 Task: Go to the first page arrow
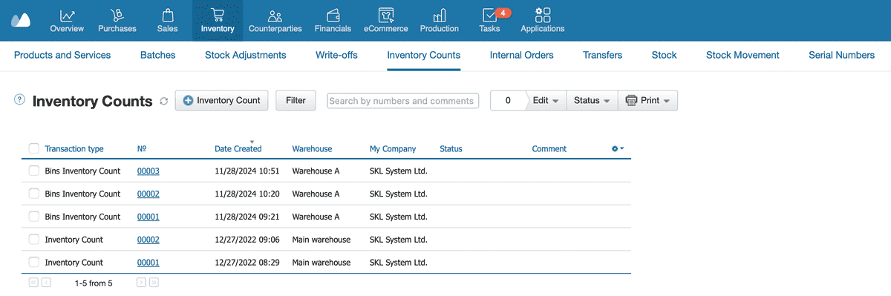(33, 283)
